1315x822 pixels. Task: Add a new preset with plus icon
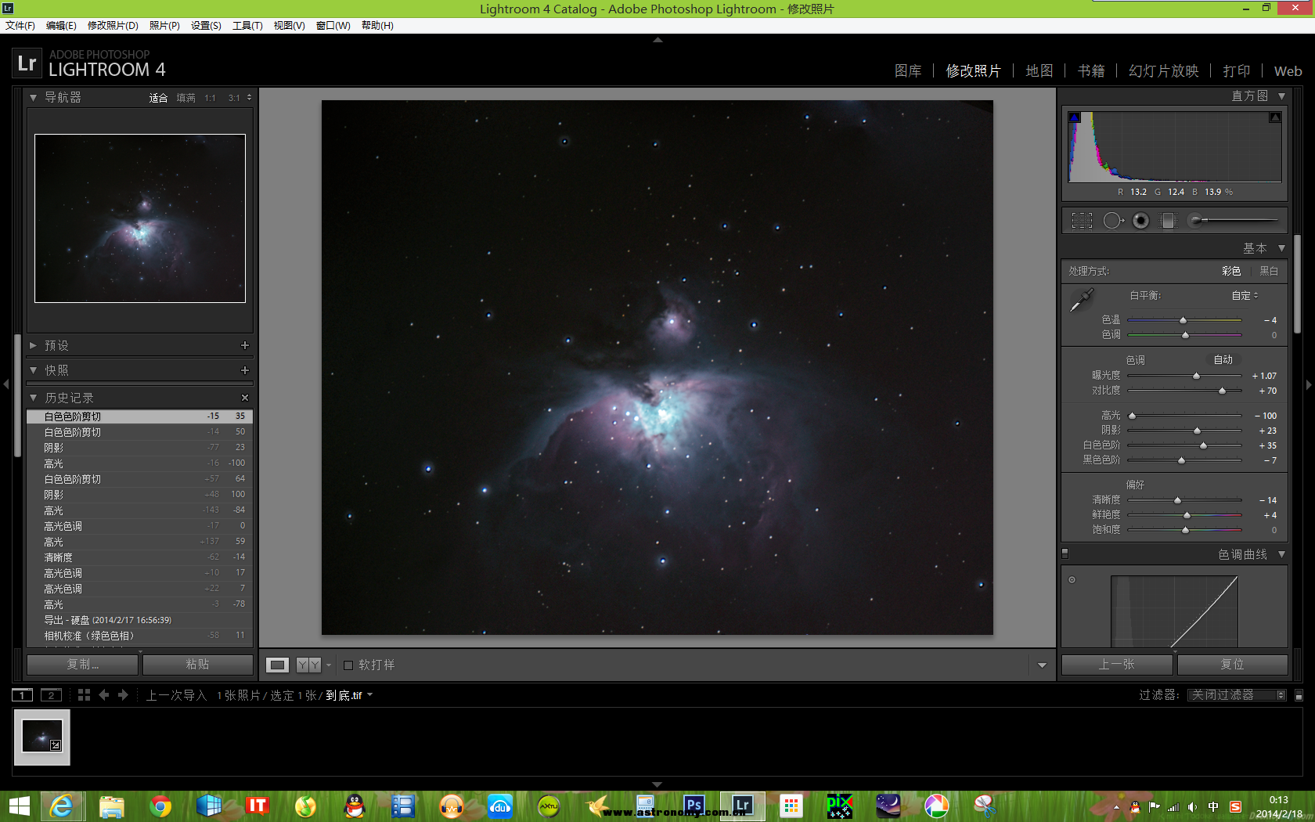click(245, 345)
